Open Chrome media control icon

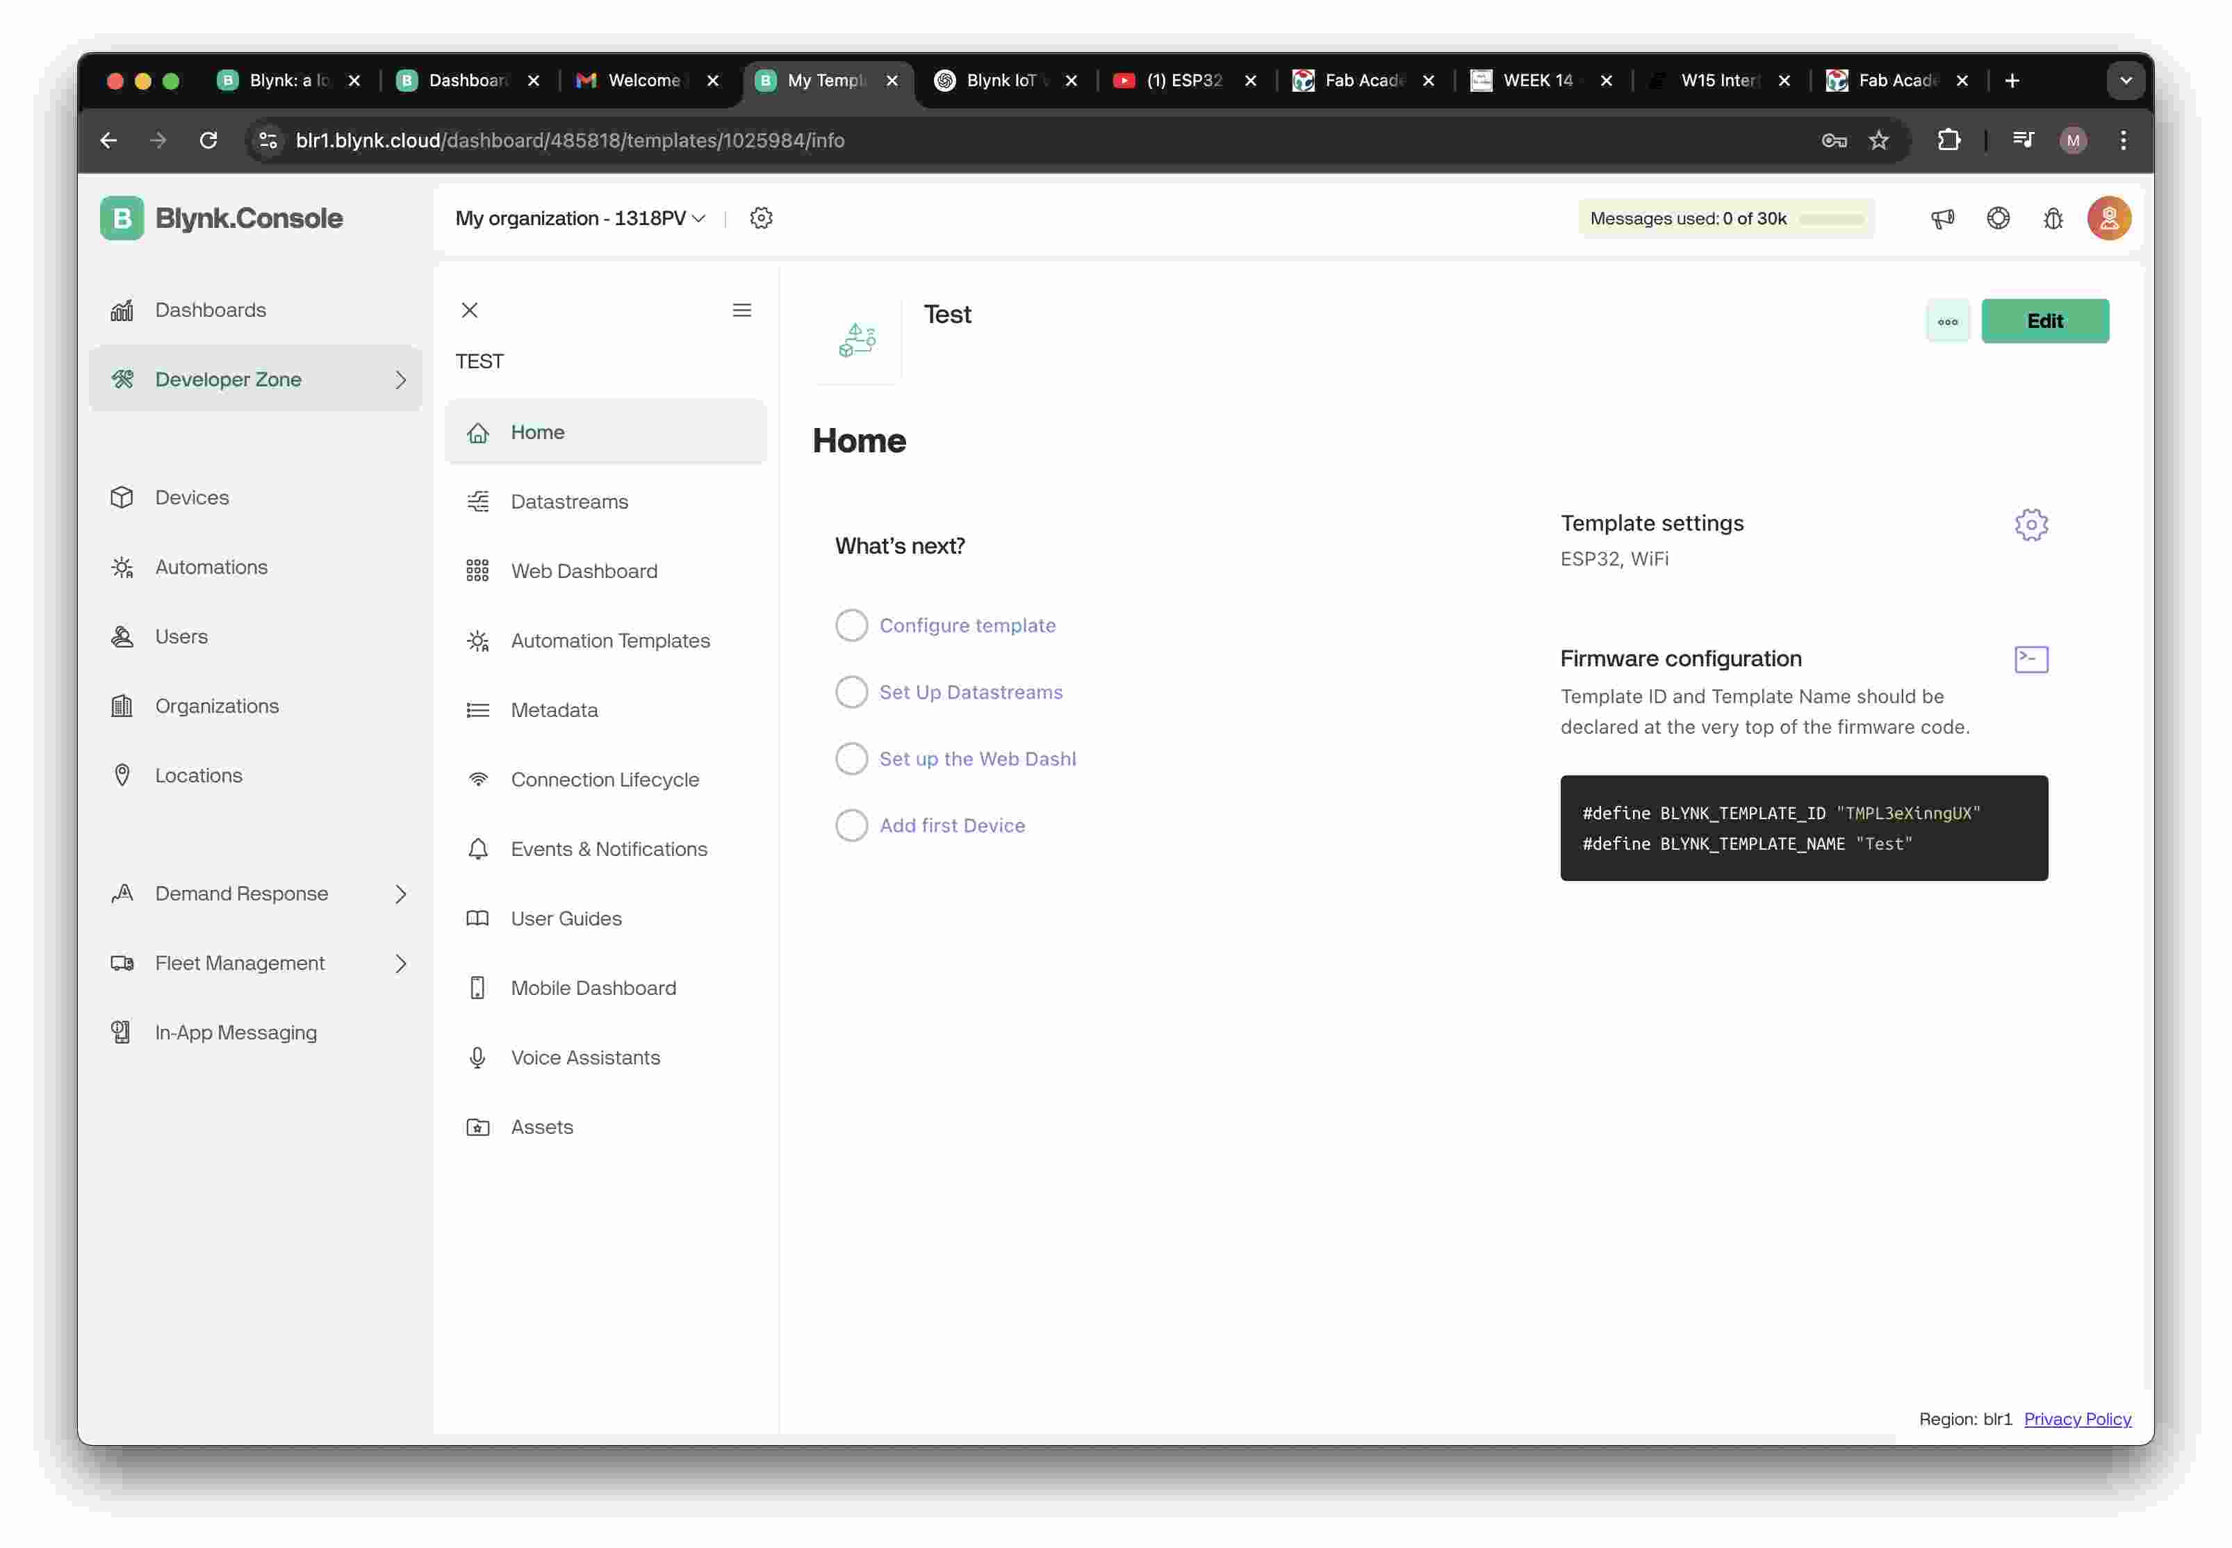pyautogui.click(x=2022, y=140)
